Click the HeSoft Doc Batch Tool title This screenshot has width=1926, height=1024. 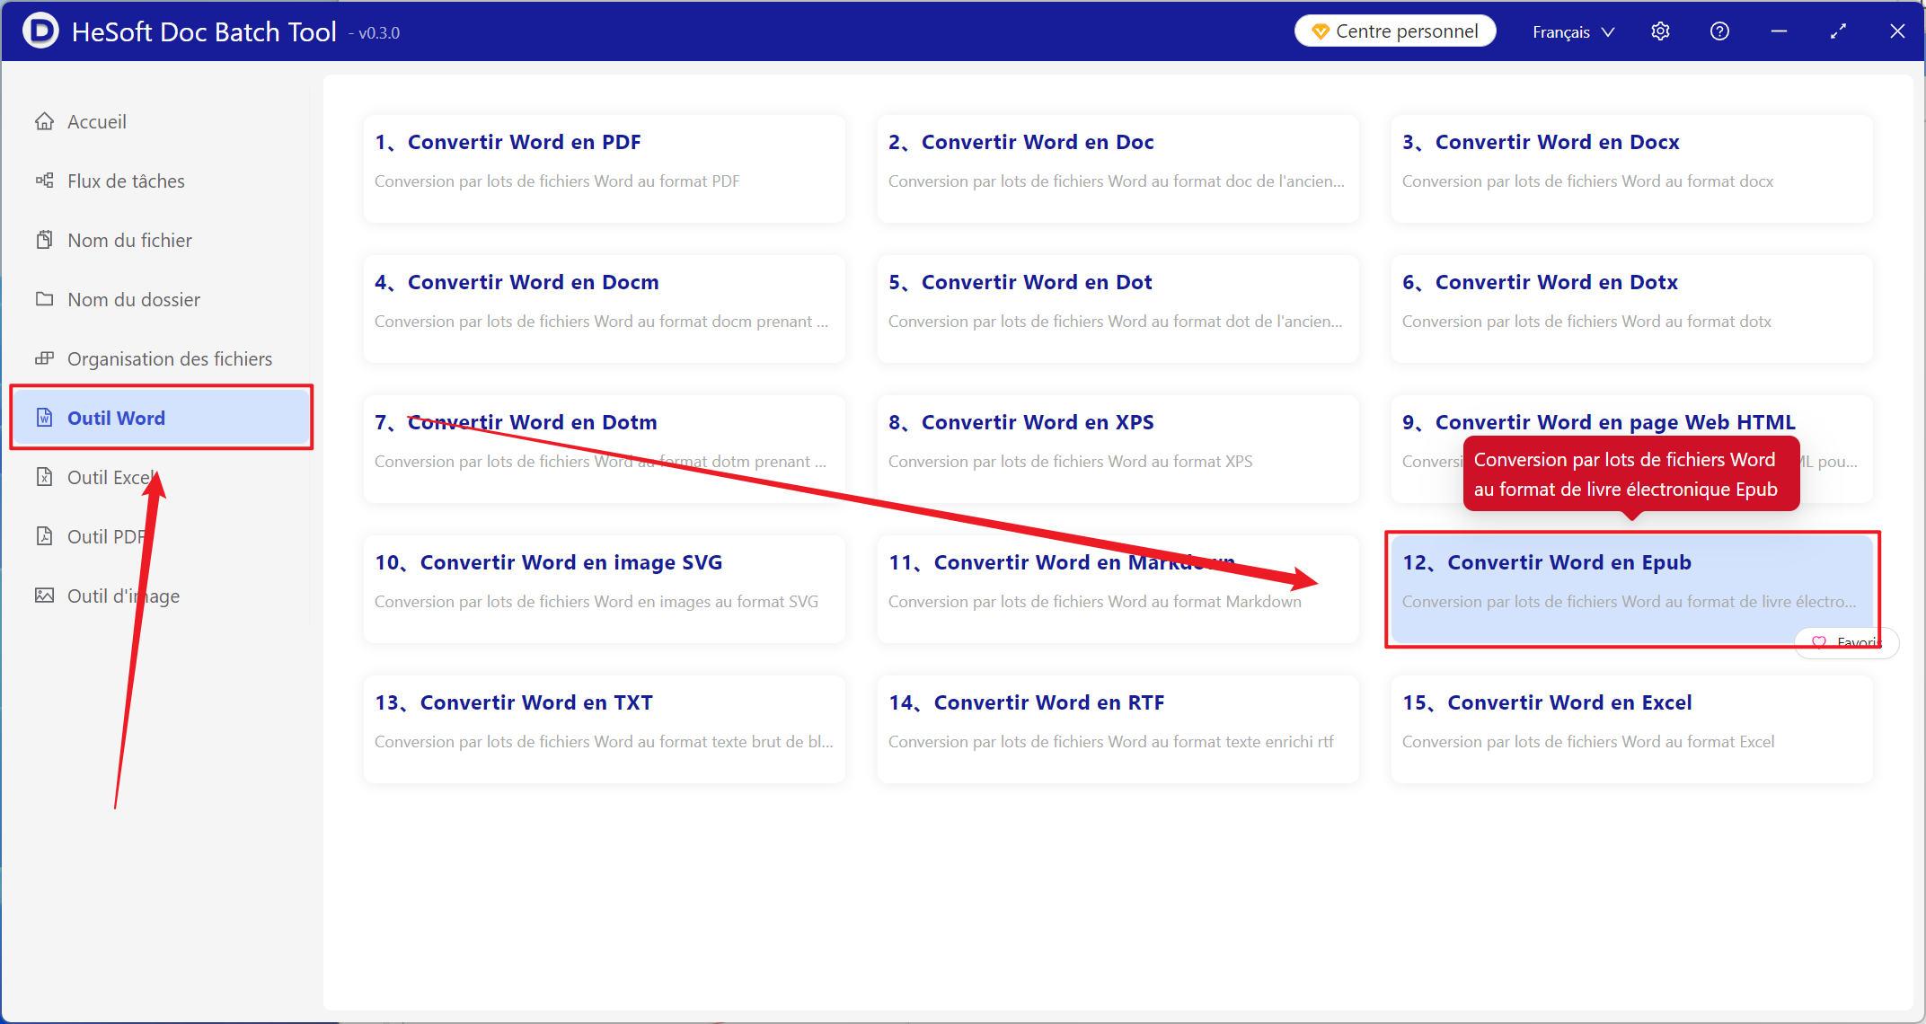tap(204, 31)
